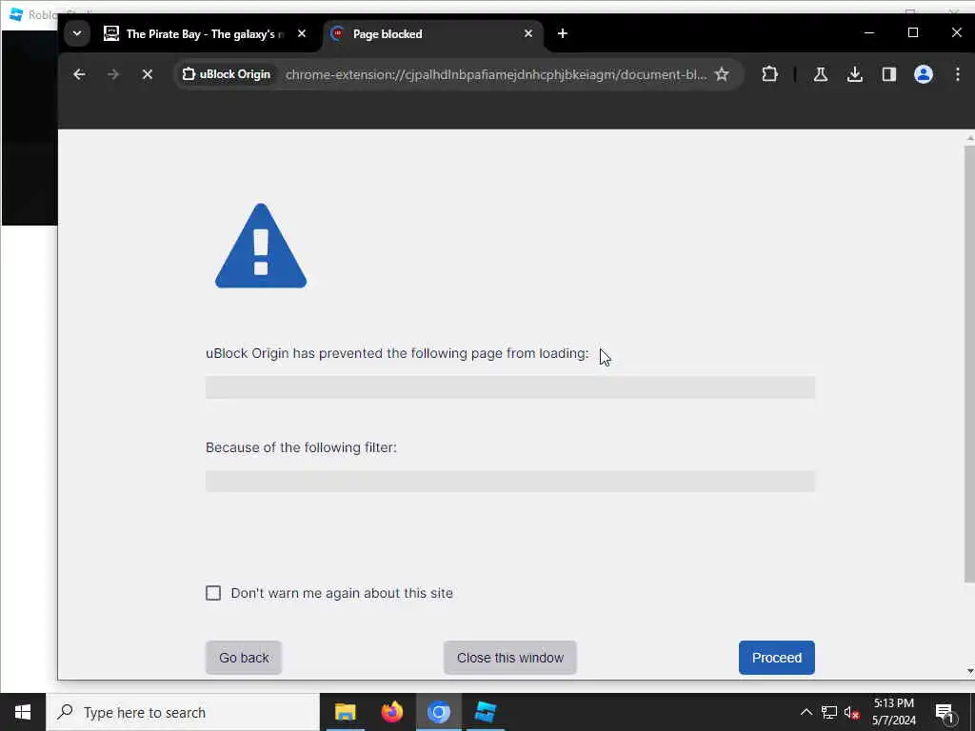Open the Windows Start menu
Screen dimensions: 975x731
(23, 712)
